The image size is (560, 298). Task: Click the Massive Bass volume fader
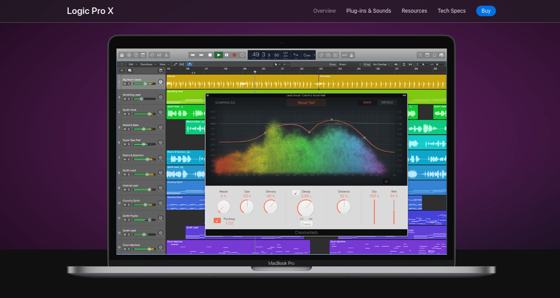144,129
